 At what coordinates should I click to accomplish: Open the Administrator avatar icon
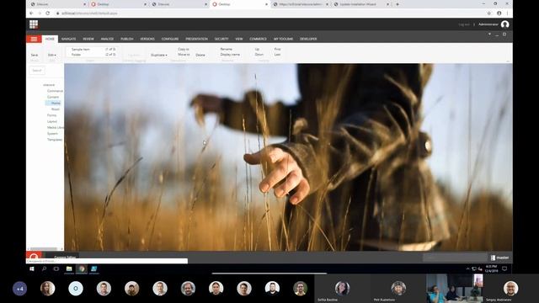pyautogui.click(x=505, y=24)
